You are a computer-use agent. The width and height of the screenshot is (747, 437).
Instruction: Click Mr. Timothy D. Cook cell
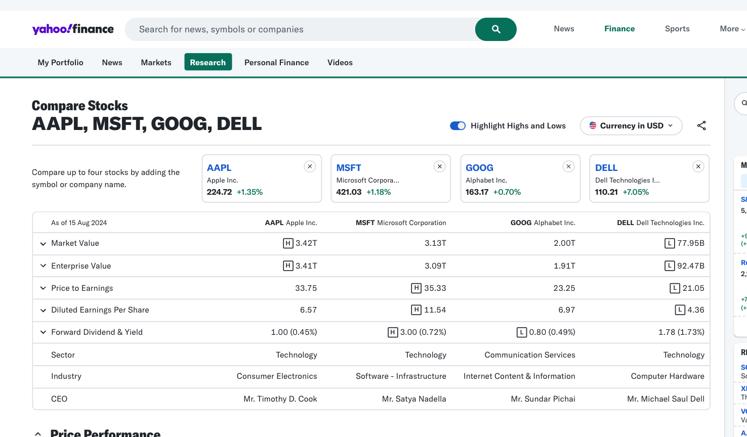(280, 399)
